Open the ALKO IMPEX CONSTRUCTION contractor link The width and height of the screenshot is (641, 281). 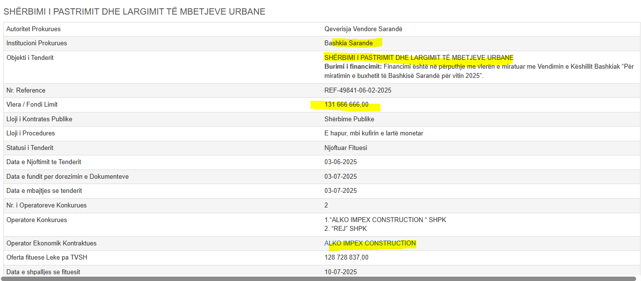point(370,243)
